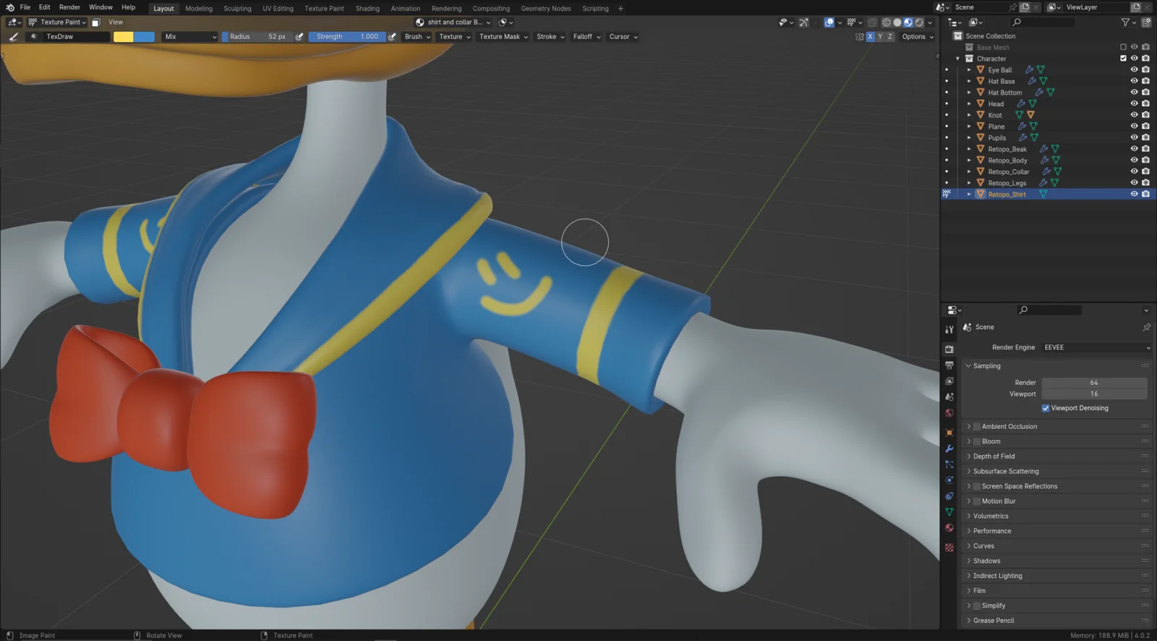Expand the Retopo_Body tree item
Image resolution: width=1157 pixels, height=641 pixels.
pos(969,160)
